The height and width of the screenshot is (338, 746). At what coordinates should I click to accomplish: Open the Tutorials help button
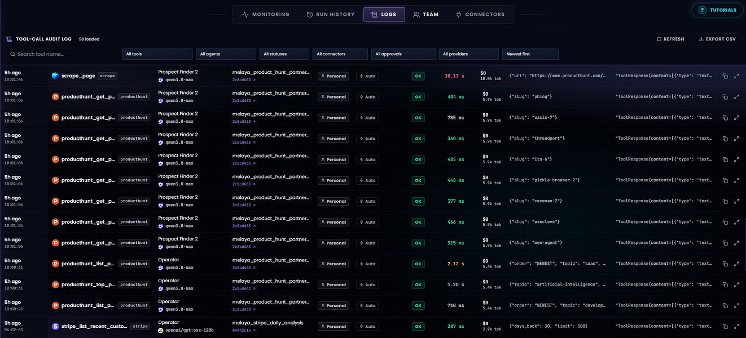pyautogui.click(x=717, y=10)
